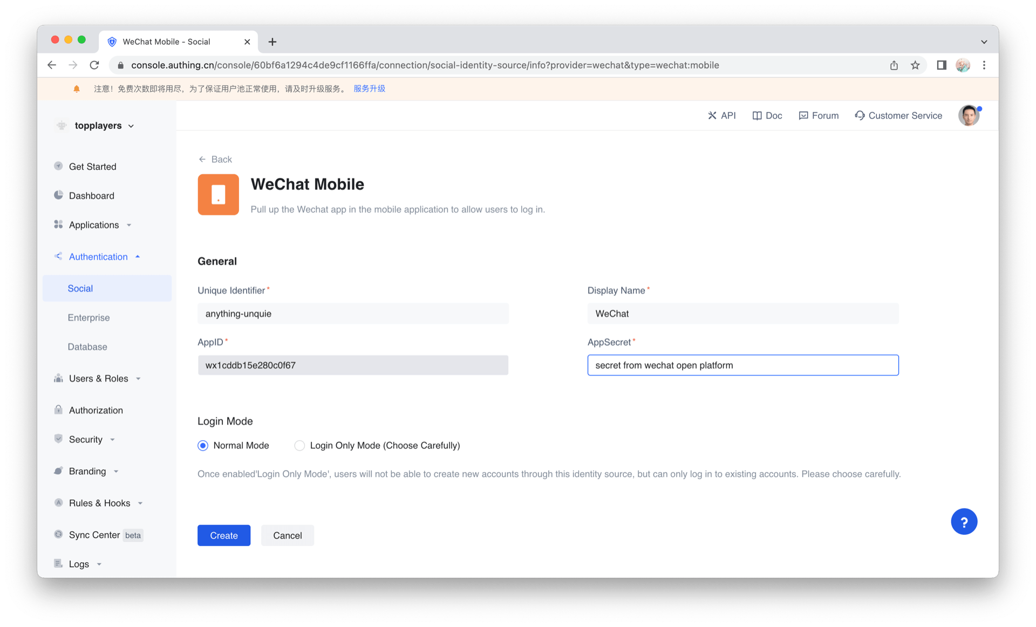Expand the Applications sidebar menu
The image size is (1036, 627).
tap(94, 225)
